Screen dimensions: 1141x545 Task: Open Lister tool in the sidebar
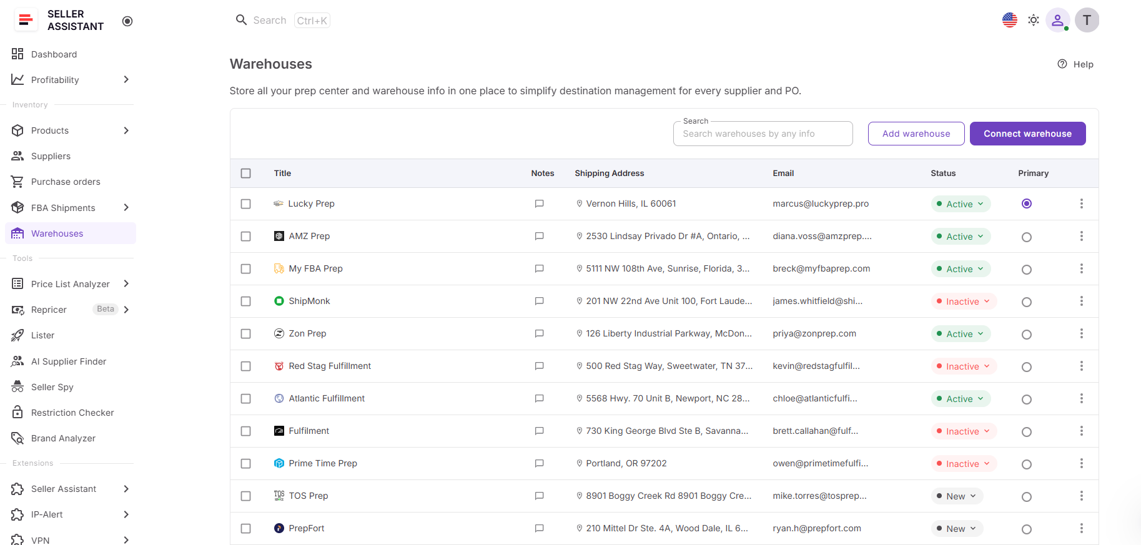pyautogui.click(x=71, y=335)
